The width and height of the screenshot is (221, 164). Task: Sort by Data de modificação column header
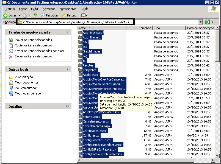[x=200, y=28]
